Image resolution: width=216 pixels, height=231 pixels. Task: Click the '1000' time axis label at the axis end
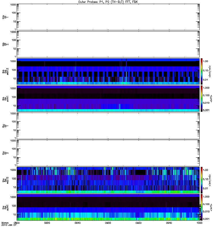199,223
